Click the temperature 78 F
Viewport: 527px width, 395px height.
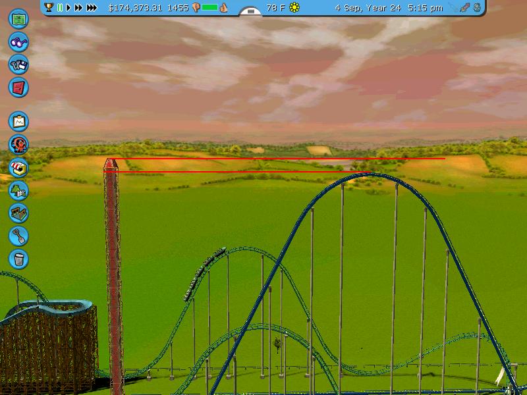(x=276, y=8)
